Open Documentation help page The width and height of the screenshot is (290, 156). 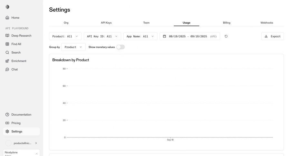tap(21, 115)
